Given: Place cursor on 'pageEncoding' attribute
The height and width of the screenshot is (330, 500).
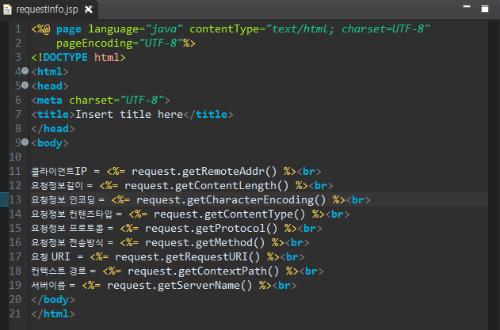Looking at the screenshot, I should [x=94, y=44].
